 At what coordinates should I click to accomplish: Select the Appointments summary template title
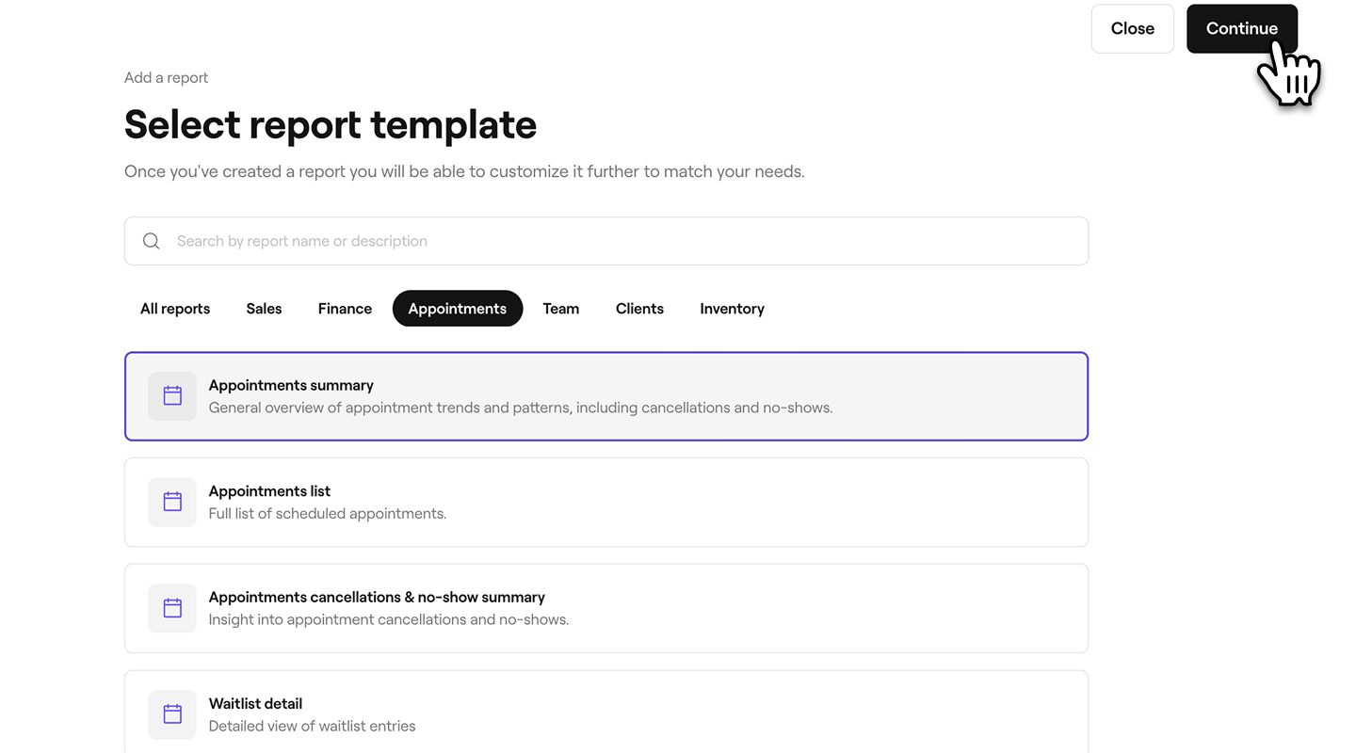coord(291,385)
